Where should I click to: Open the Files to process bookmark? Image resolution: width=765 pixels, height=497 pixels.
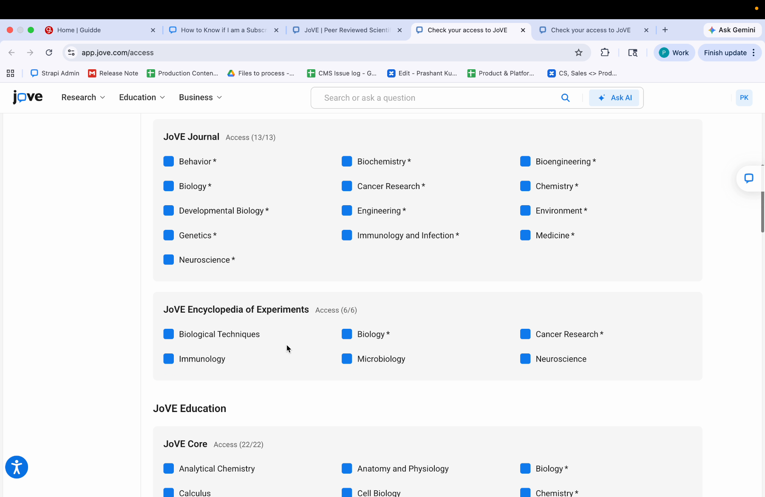click(x=261, y=73)
